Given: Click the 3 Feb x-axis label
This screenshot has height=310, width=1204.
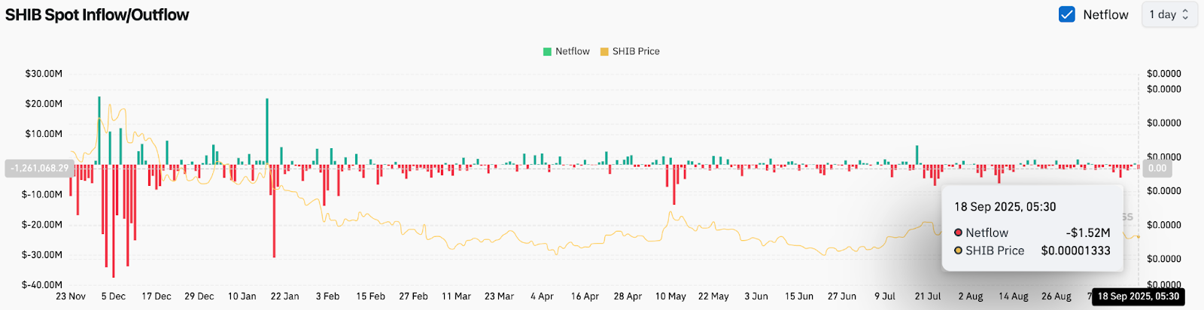Looking at the screenshot, I should (x=328, y=296).
